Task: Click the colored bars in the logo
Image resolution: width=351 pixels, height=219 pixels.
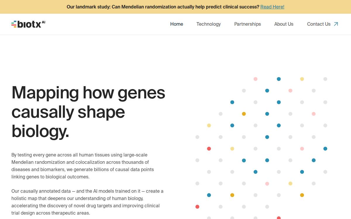Action: (14, 24)
